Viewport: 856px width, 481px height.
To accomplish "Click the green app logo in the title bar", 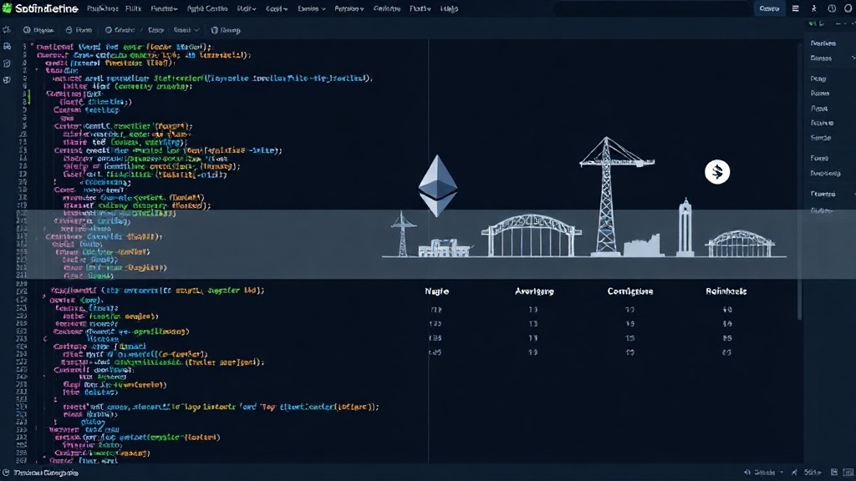I will click(x=7, y=8).
